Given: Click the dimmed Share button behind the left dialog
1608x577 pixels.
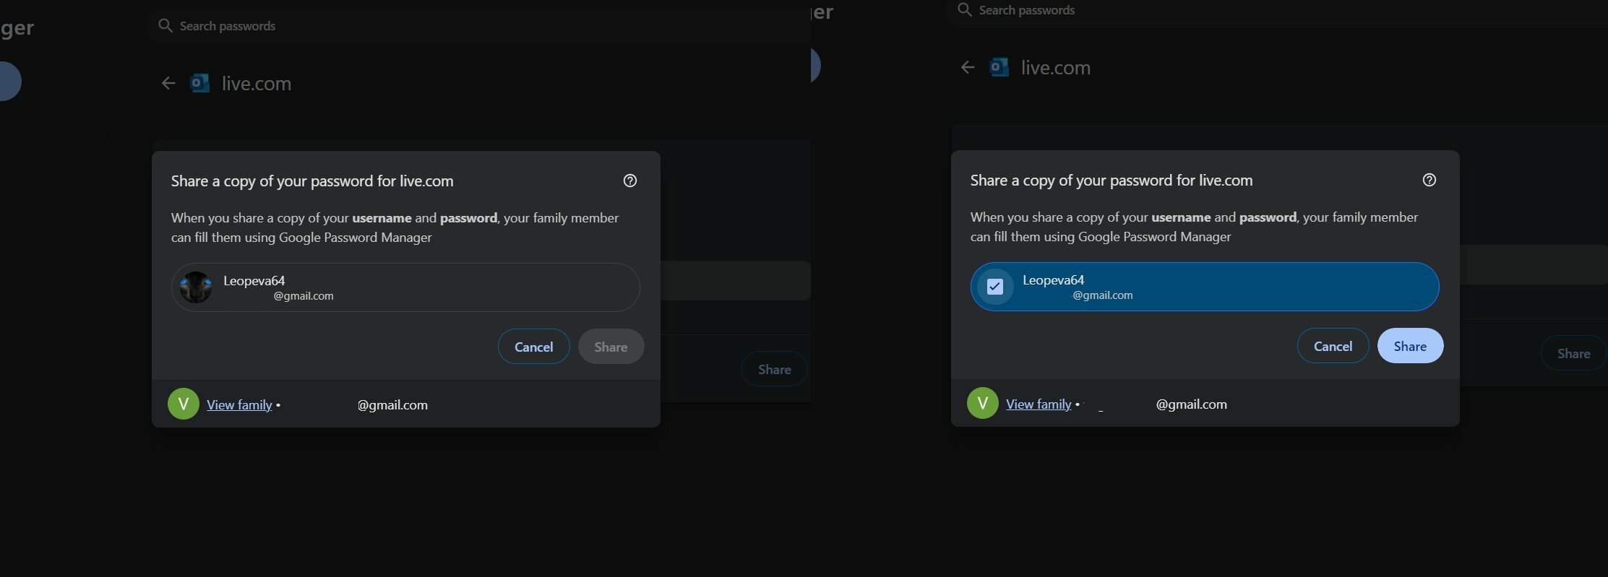Looking at the screenshot, I should click(775, 370).
